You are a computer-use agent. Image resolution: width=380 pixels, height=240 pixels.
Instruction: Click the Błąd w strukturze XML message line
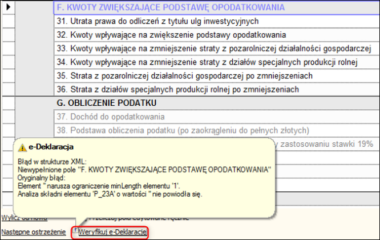(x=52, y=162)
